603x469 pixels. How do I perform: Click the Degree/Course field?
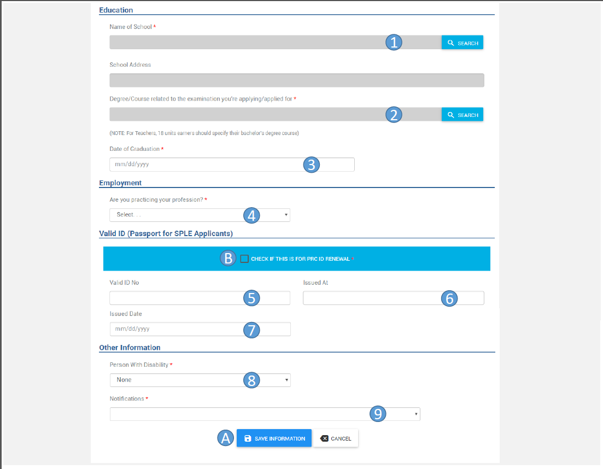[x=276, y=114]
